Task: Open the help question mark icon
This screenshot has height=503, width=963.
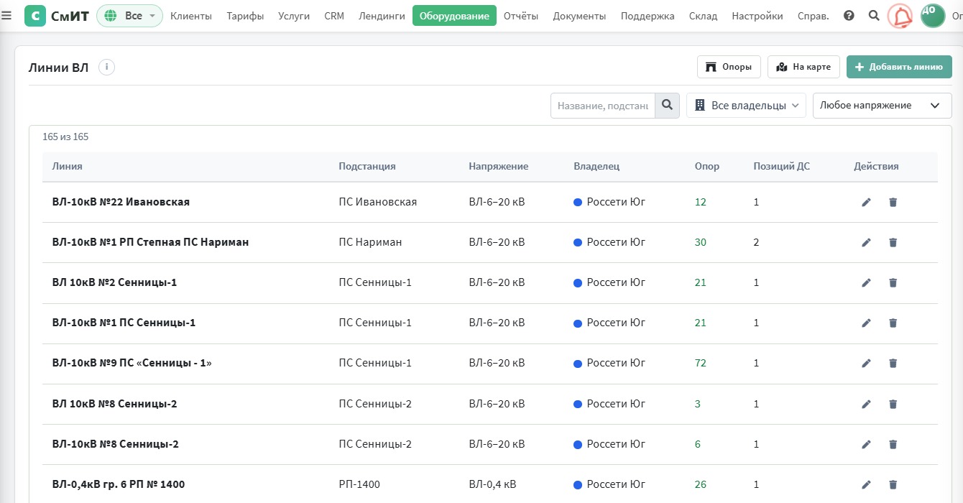Action: pos(849,16)
